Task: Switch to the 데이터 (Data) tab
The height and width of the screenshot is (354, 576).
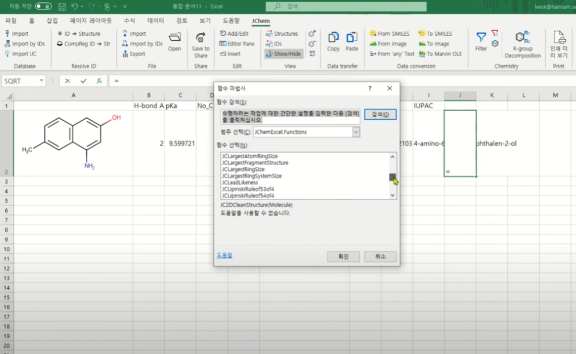Action: coord(155,21)
